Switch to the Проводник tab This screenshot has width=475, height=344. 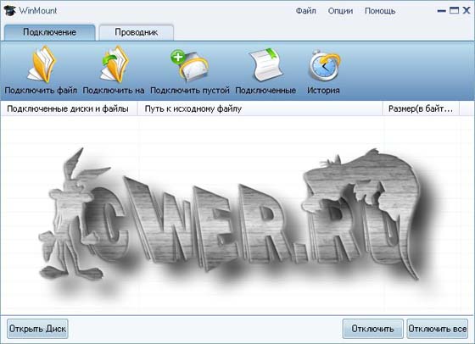click(137, 32)
